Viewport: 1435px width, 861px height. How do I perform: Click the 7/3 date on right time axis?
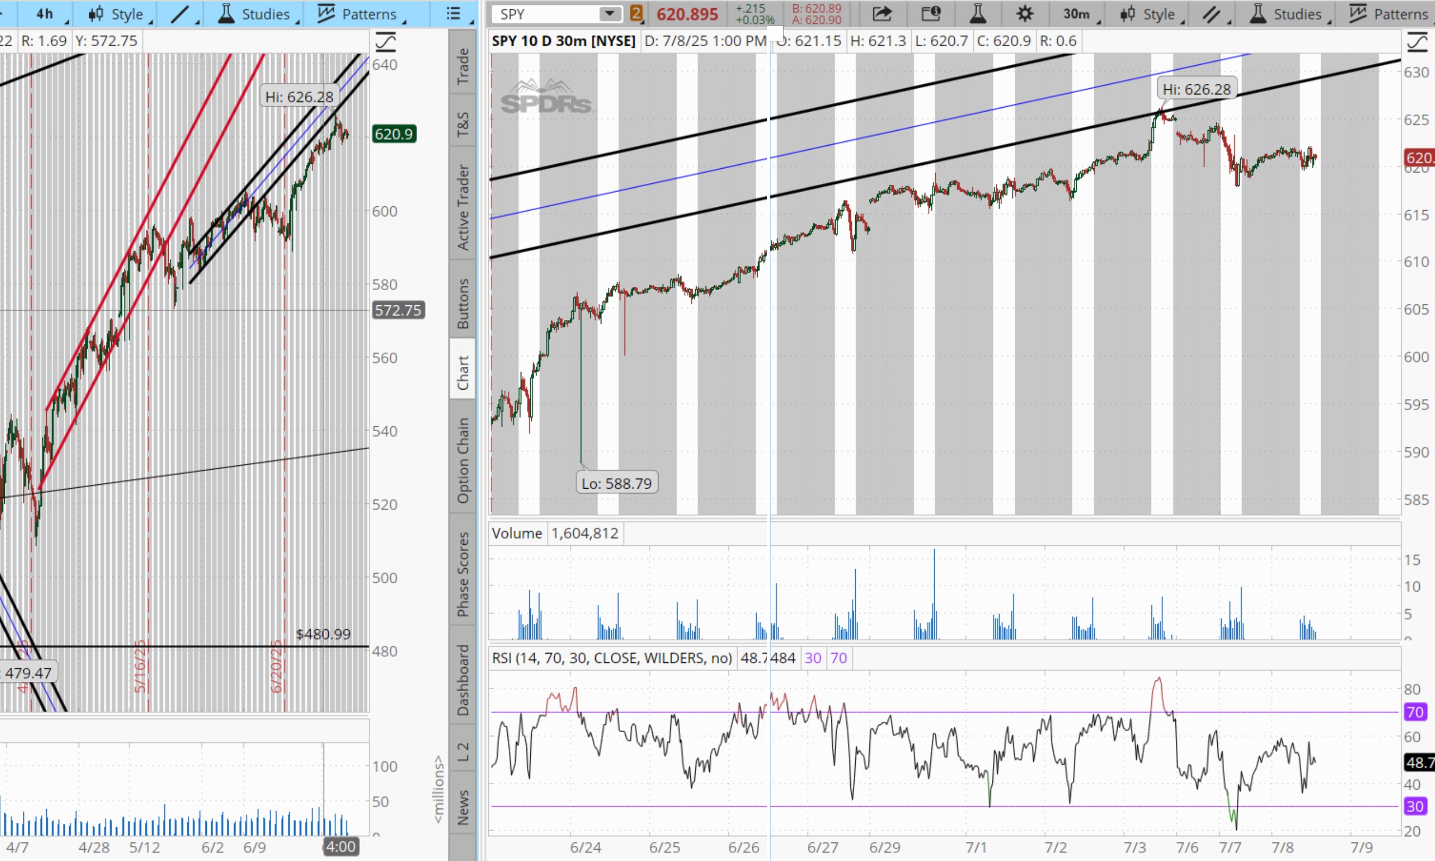(x=1135, y=847)
